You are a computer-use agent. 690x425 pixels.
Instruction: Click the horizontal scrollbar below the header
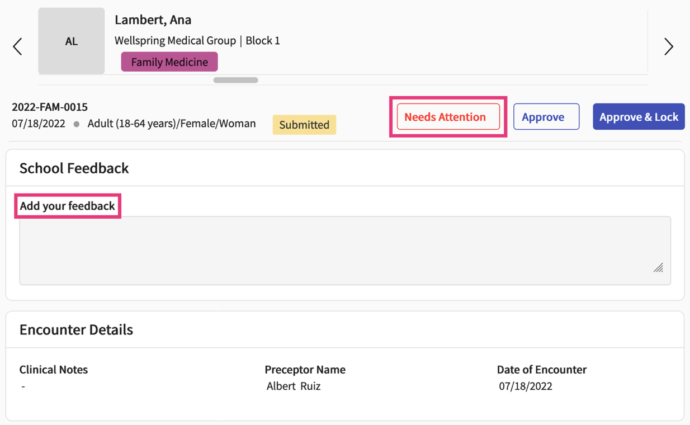(x=235, y=80)
